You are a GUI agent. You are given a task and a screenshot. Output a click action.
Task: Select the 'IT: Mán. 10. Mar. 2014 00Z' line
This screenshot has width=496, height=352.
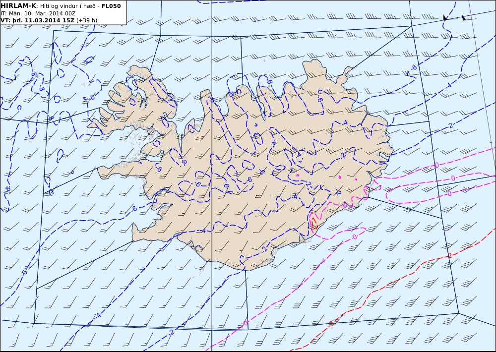click(x=38, y=13)
